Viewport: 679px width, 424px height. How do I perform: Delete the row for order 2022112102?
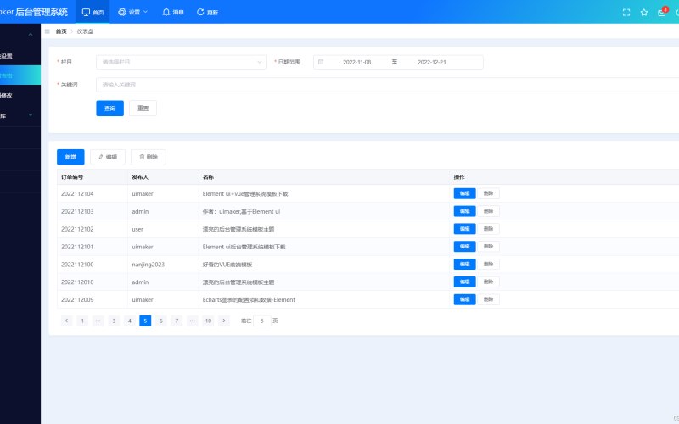coord(489,229)
